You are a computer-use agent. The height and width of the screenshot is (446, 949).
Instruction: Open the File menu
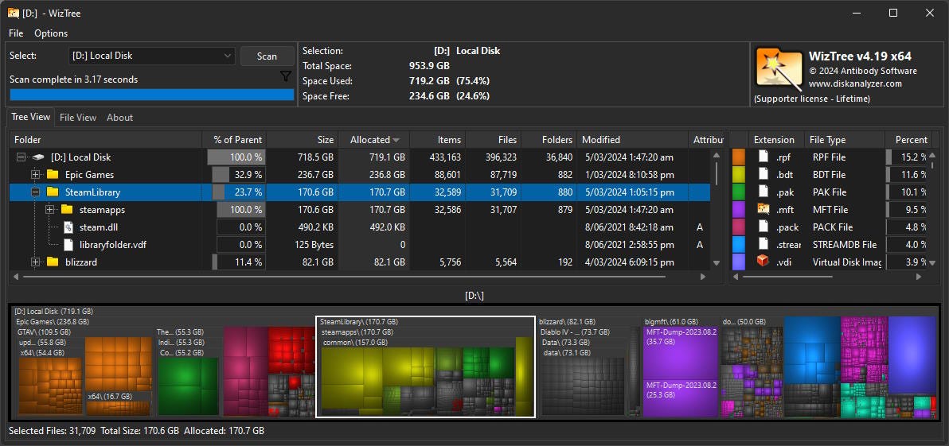17,33
